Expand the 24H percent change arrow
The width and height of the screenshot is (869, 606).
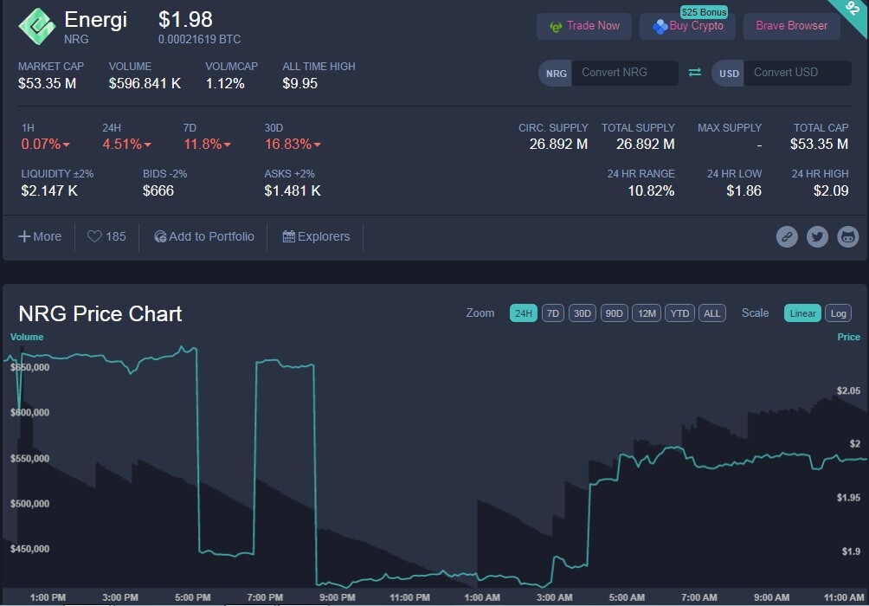[x=147, y=145]
